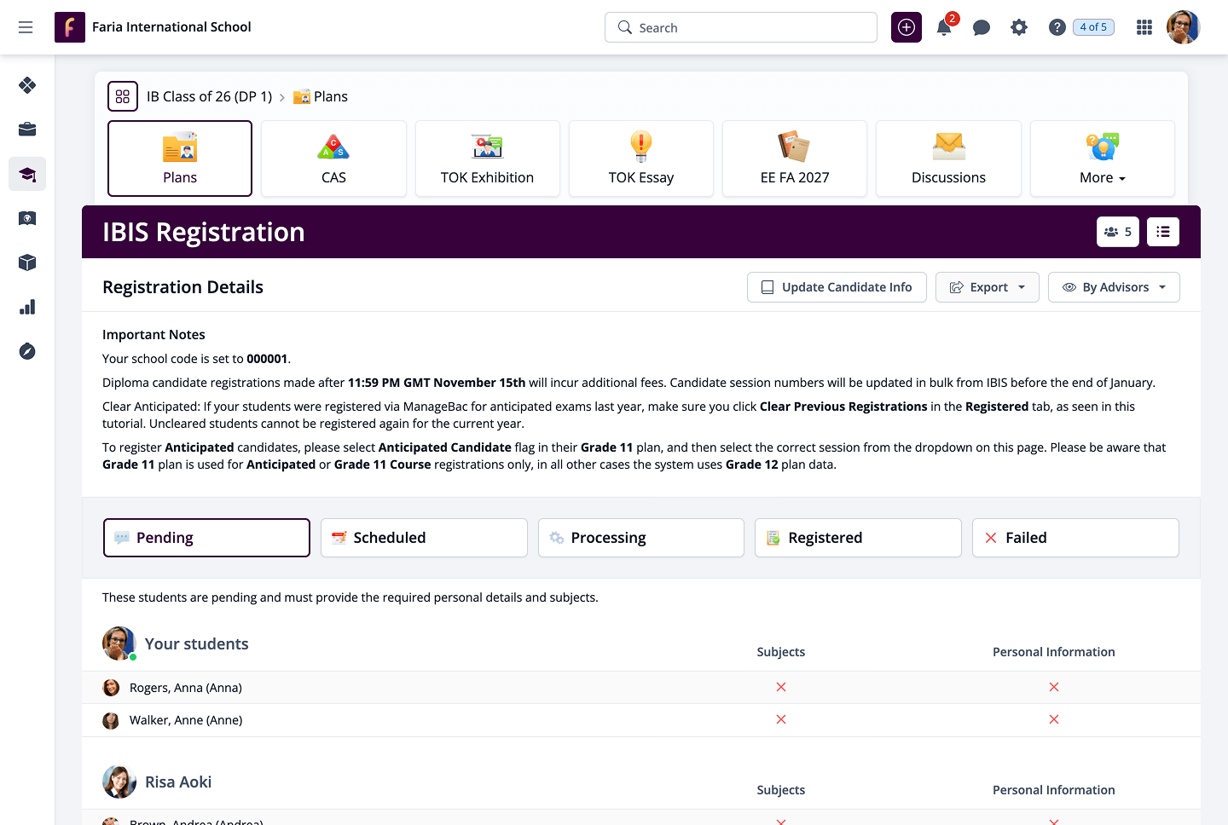The image size is (1228, 825).
Task: Open the hamburger navigation menu
Action: (26, 28)
